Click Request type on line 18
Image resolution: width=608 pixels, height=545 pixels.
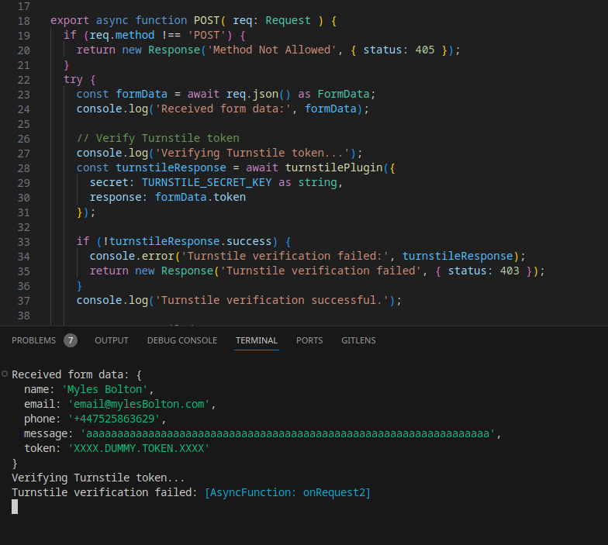(288, 20)
